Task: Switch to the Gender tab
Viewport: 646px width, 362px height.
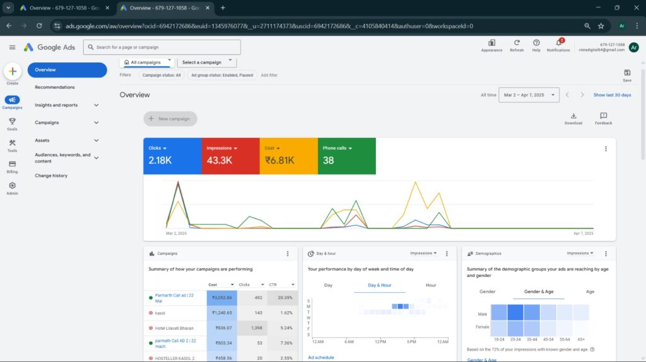Action: pos(487,291)
